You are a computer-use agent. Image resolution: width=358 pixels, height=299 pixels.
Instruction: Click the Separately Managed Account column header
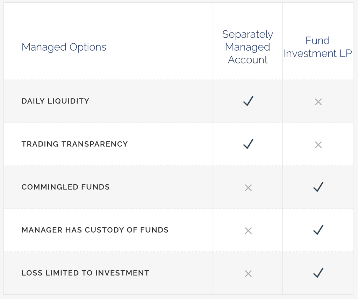tap(248, 47)
